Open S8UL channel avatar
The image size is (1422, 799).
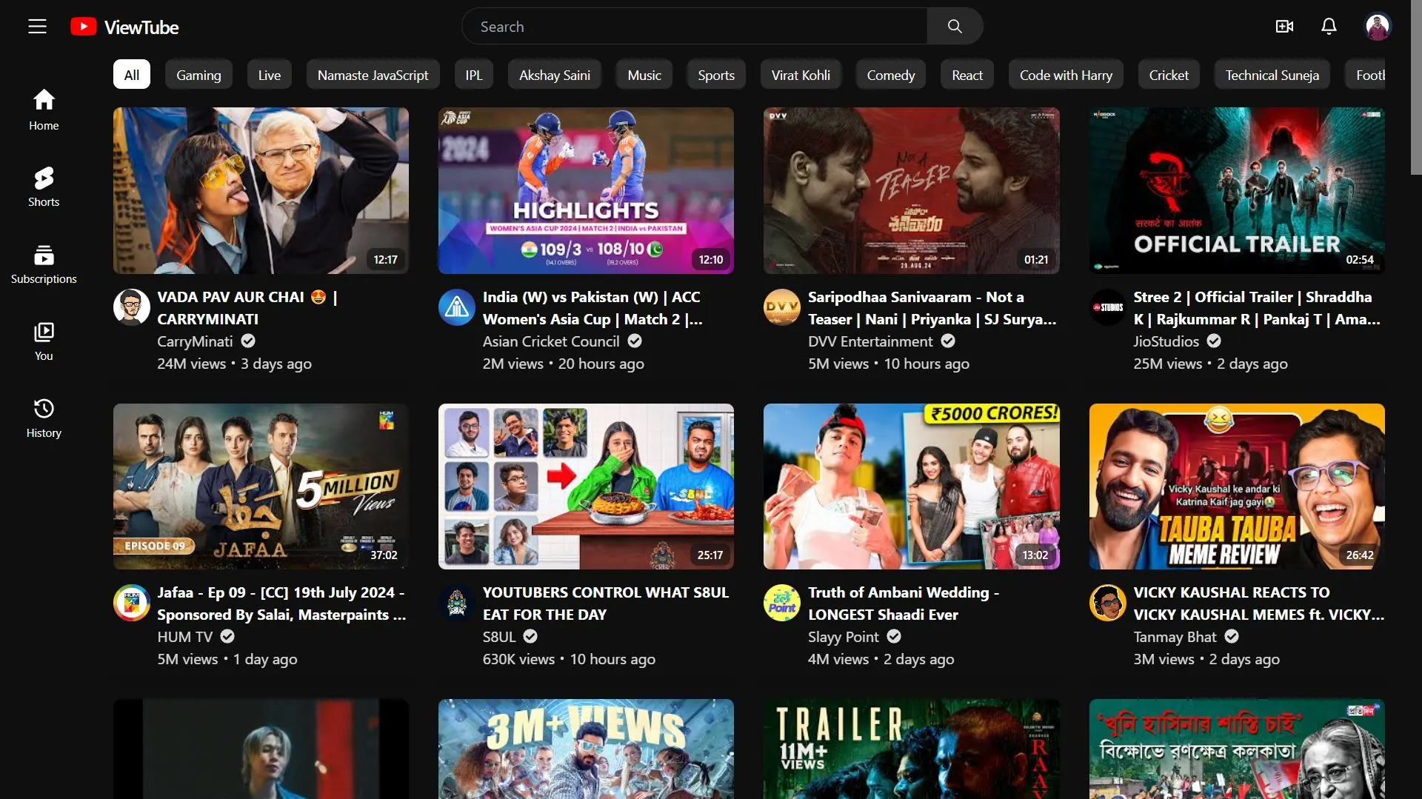click(457, 603)
